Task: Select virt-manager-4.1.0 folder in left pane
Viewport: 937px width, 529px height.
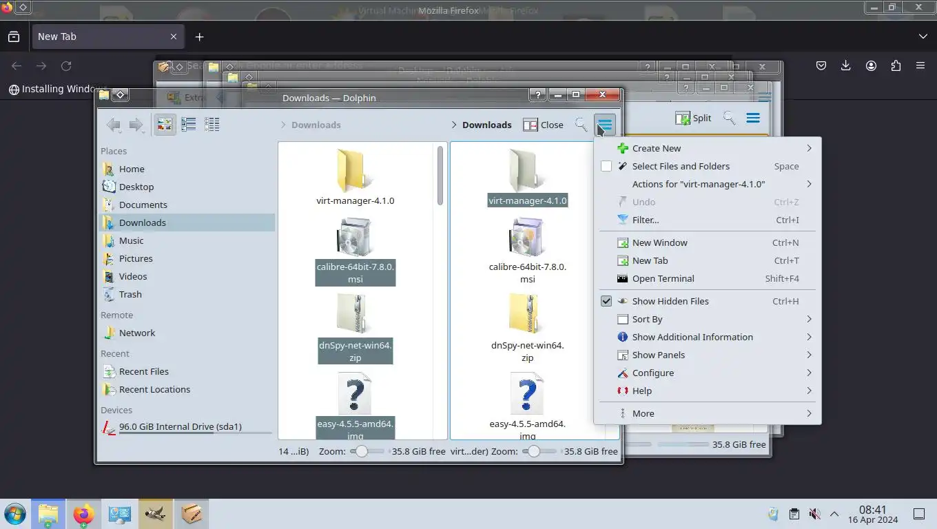Action: point(355,177)
